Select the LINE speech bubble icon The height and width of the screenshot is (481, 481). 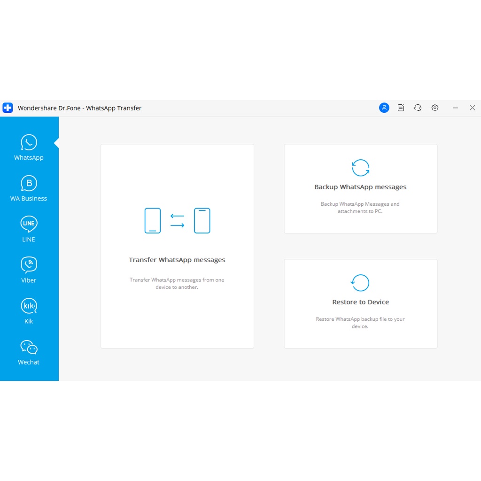(29, 224)
